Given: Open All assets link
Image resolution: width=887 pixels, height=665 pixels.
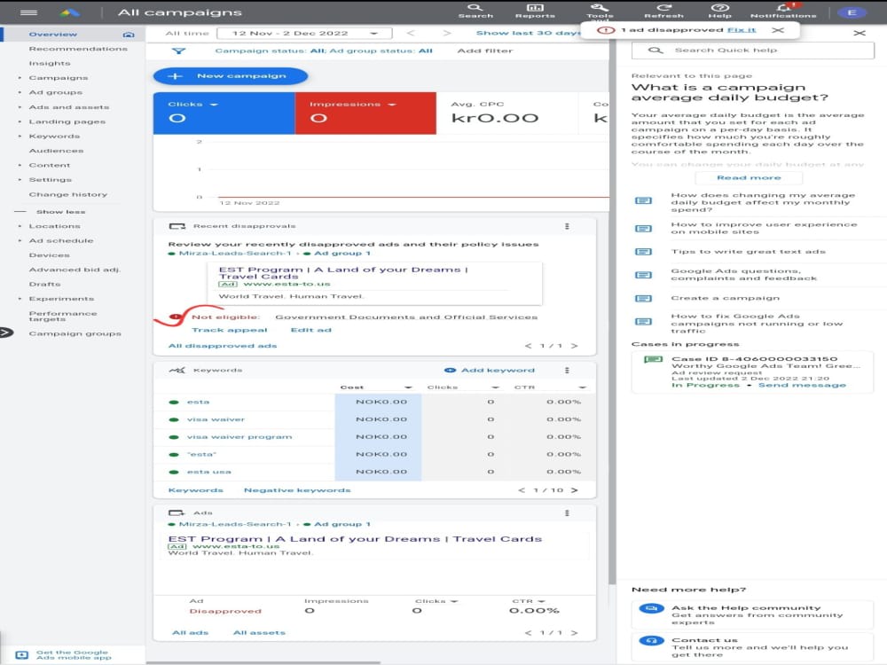Looking at the screenshot, I should coord(259,633).
